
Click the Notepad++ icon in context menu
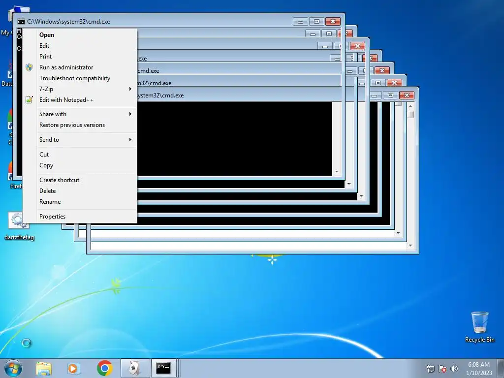(29, 100)
